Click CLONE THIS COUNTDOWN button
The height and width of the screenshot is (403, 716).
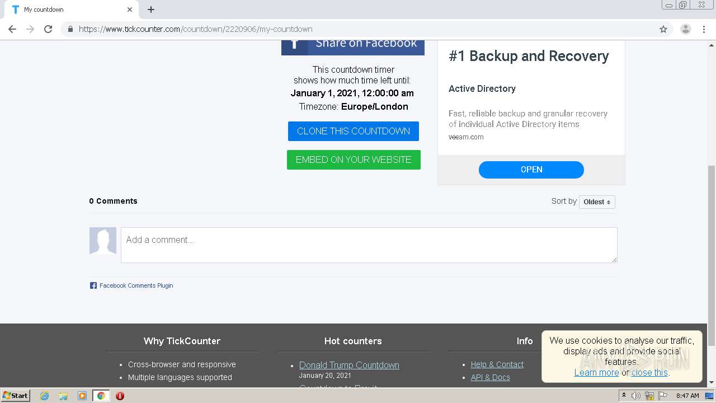point(354,131)
